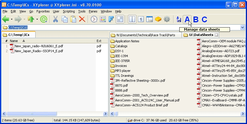The height and width of the screenshot is (124, 247).
Task: Click the blue B user button
Action: pos(196,19)
